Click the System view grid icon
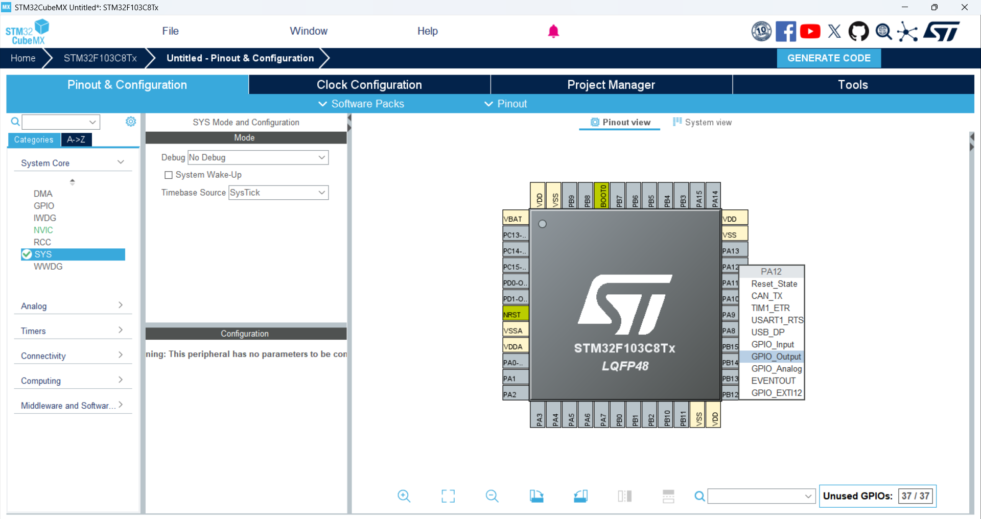 pos(678,122)
